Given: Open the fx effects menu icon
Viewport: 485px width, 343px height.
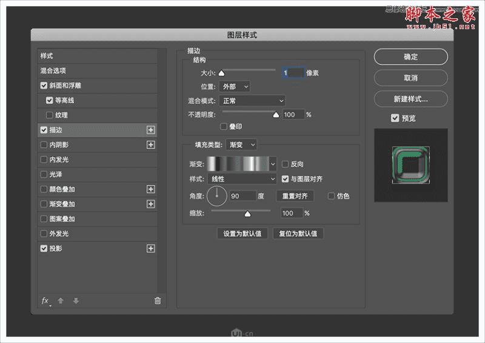Looking at the screenshot, I should (45, 301).
